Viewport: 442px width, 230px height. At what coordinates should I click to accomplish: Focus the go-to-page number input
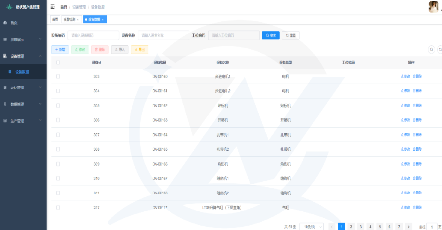432,227
